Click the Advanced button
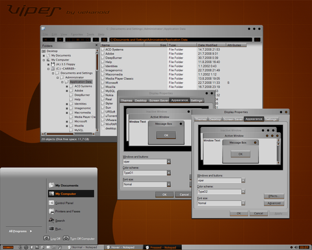The width and height of the screenshot is (312, 250). (x=274, y=203)
